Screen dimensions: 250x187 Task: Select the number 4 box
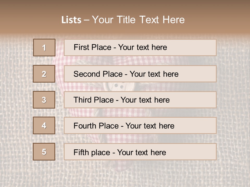pyautogui.click(x=44, y=125)
